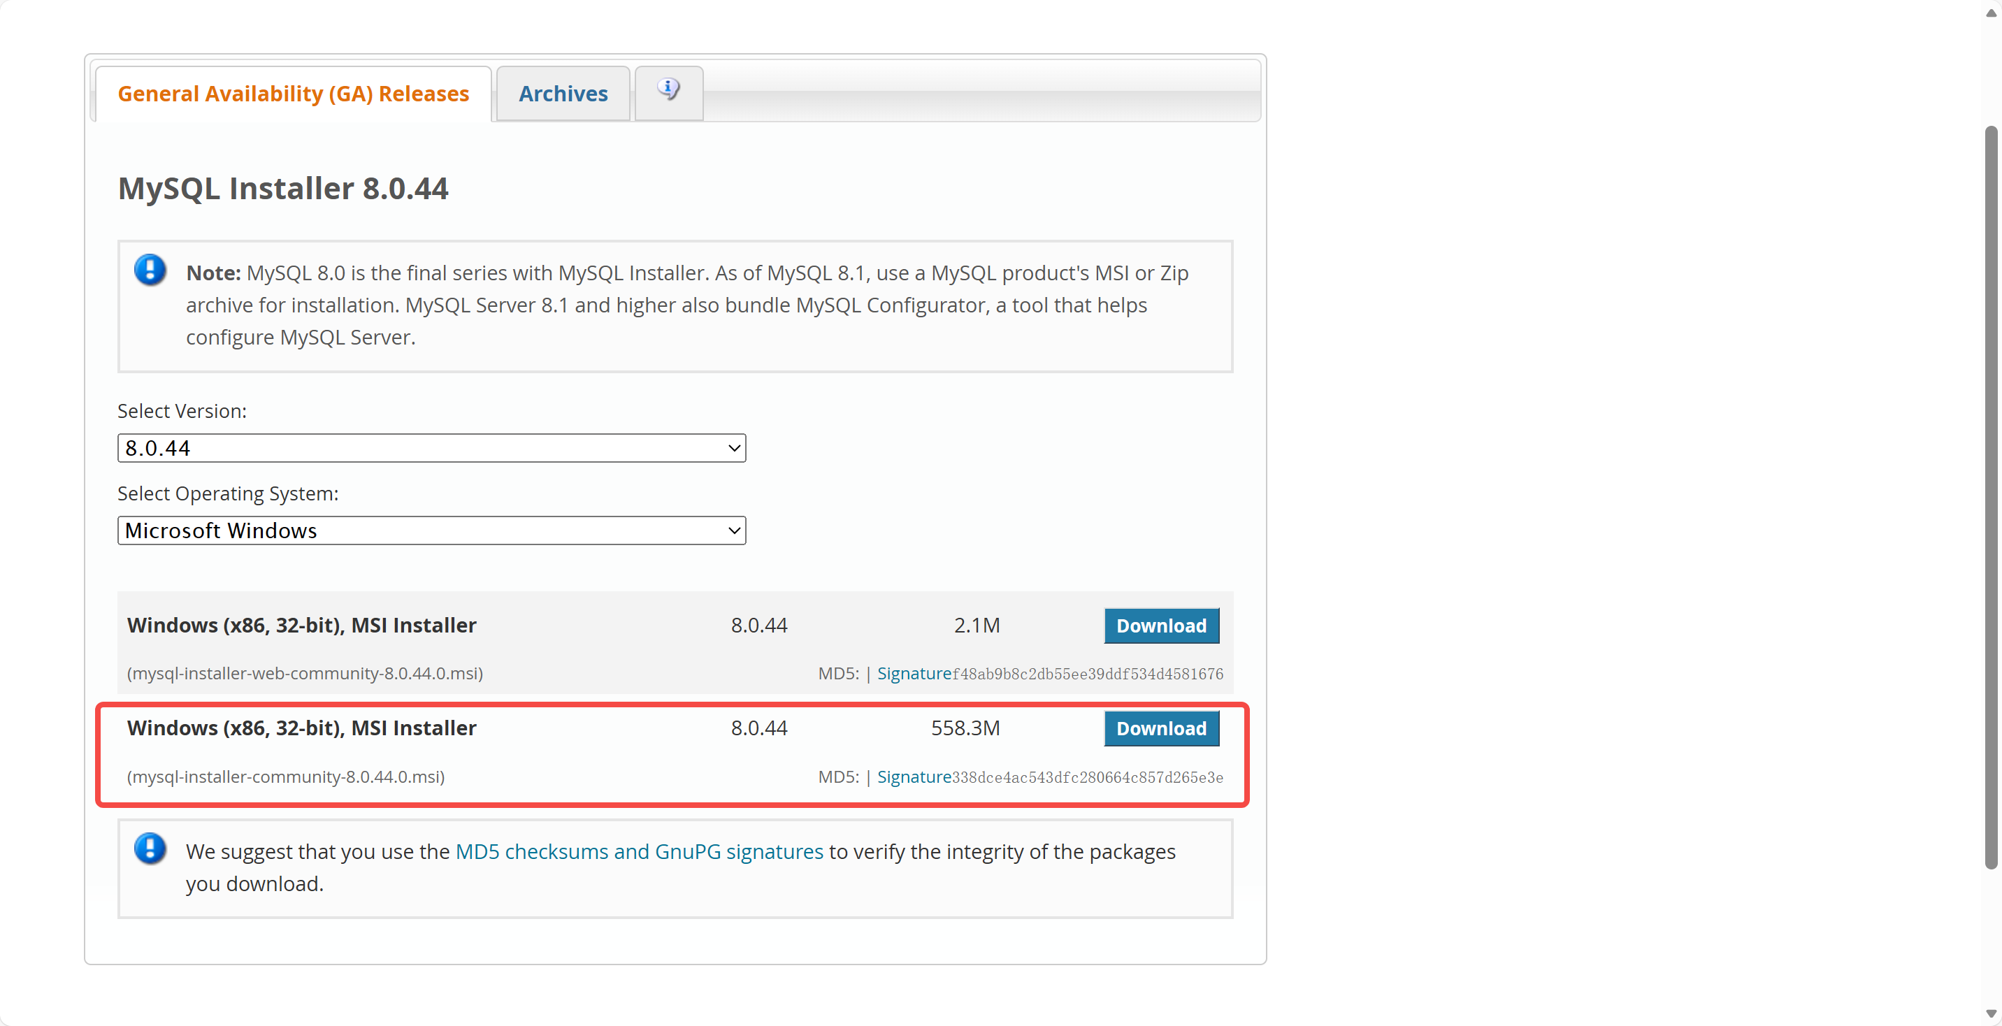Viewport: 2002px width, 1026px height.
Task: Switch to the Archives tab
Action: (x=563, y=94)
